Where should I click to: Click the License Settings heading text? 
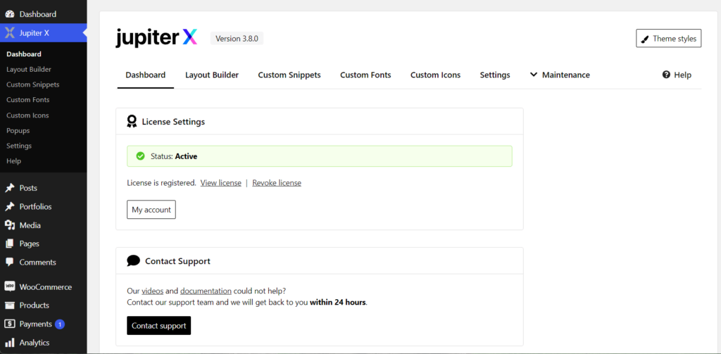pos(173,122)
